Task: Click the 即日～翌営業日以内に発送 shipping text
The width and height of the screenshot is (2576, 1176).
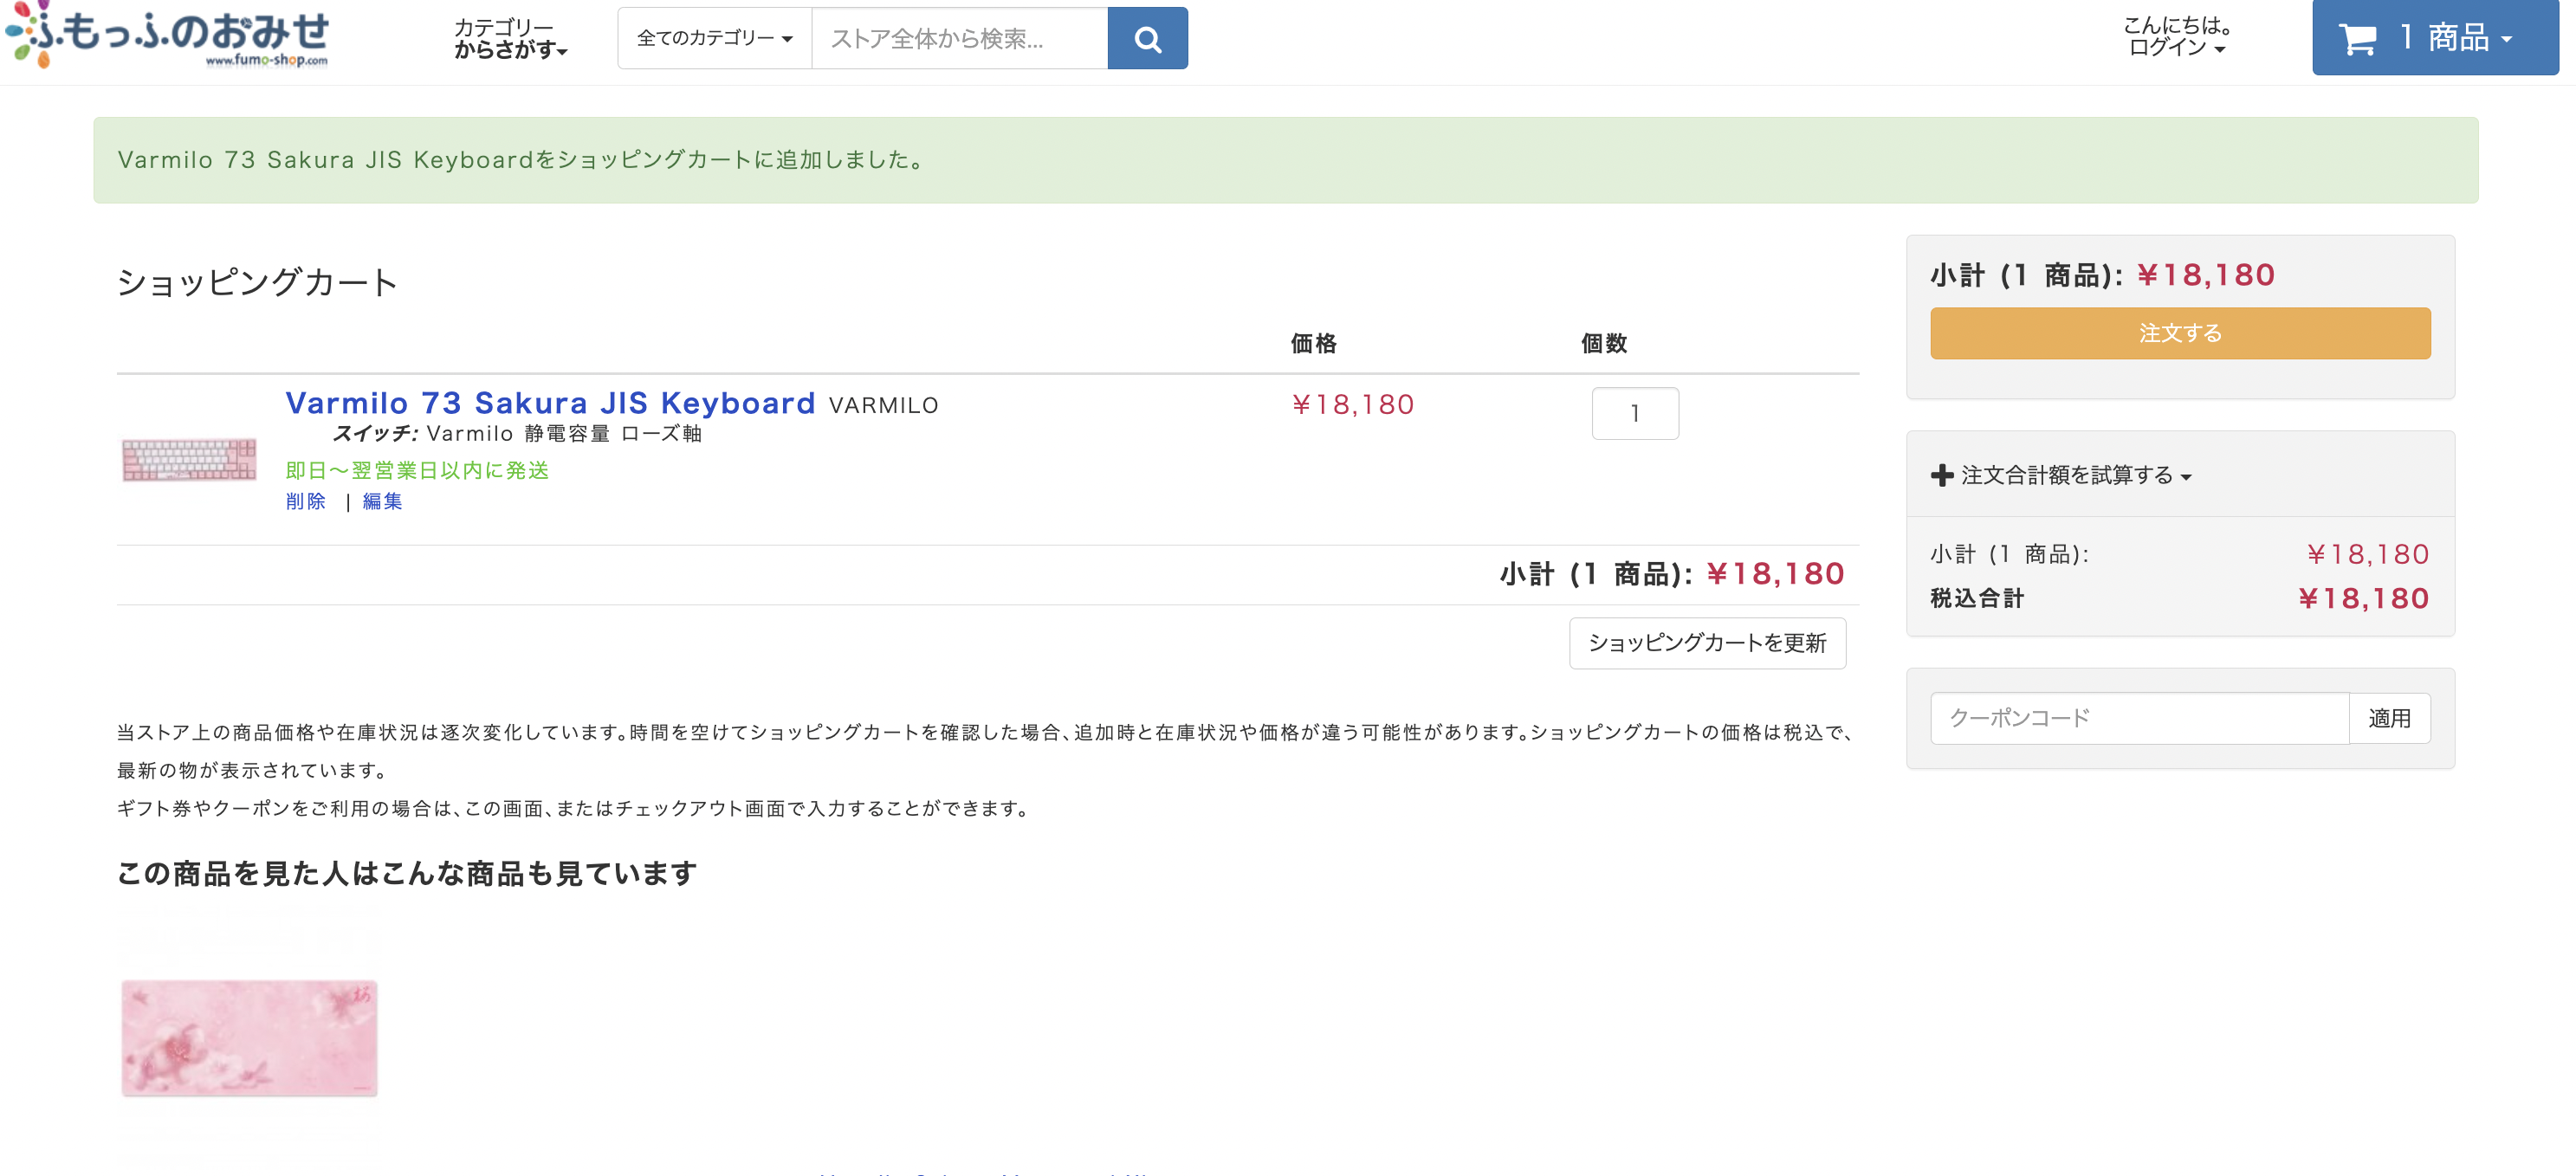Action: pos(417,470)
